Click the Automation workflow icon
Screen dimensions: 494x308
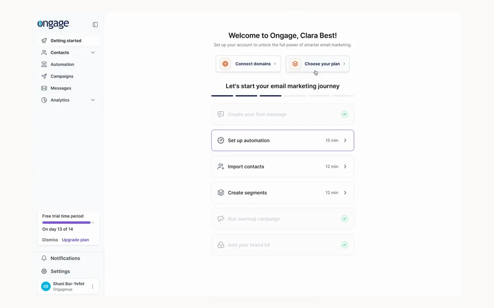pyautogui.click(x=44, y=64)
